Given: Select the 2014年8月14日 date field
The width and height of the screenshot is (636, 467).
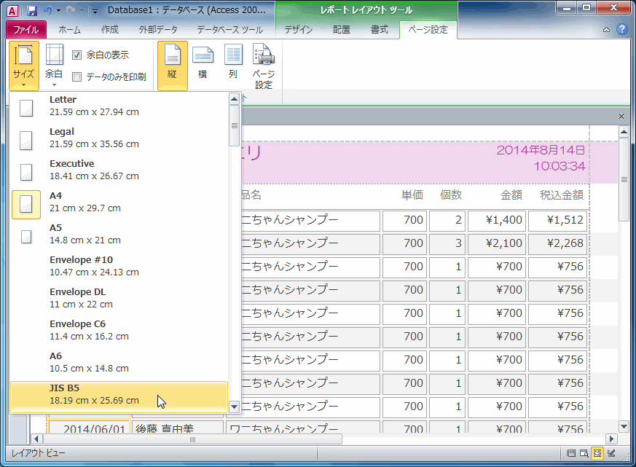Looking at the screenshot, I should coord(541,150).
